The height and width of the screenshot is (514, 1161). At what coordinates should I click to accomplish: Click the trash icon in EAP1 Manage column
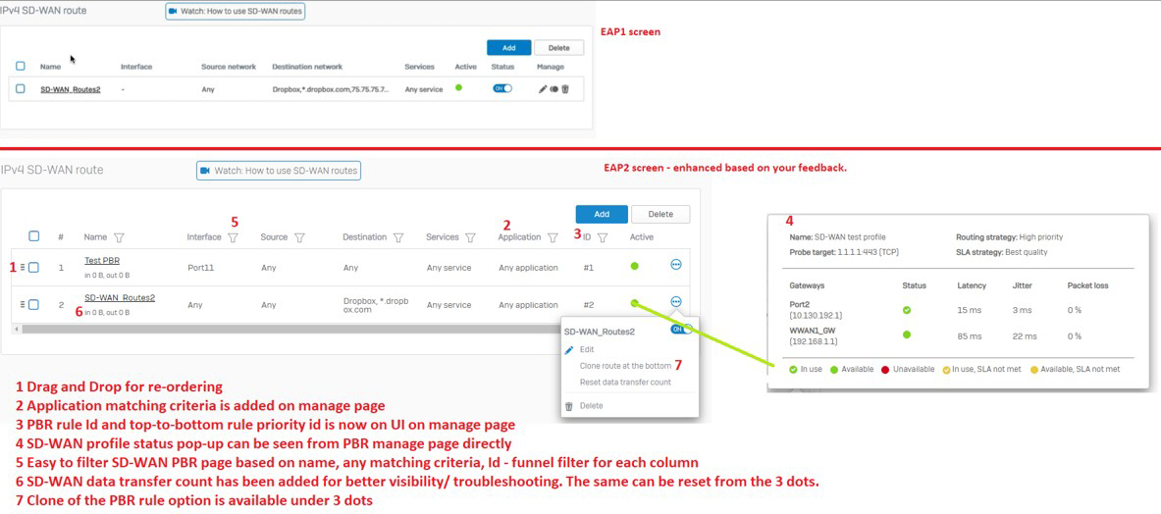[x=565, y=89]
